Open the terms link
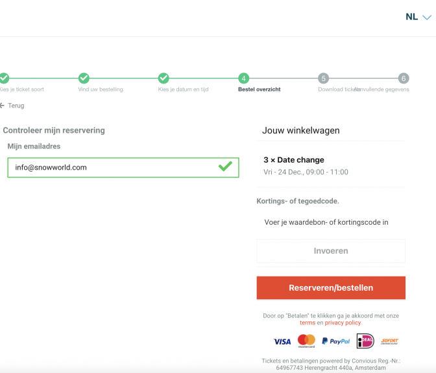Screen dimensions: 436x373 pos(308,322)
